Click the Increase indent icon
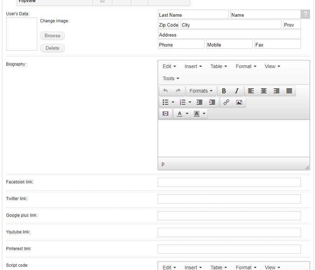The image size is (315, 270). (212, 102)
